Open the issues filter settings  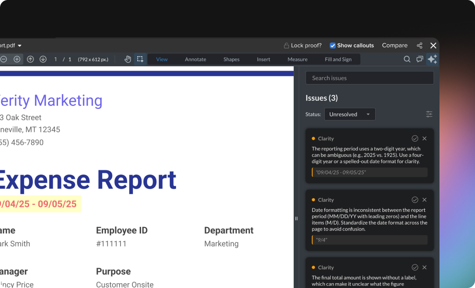(x=429, y=114)
